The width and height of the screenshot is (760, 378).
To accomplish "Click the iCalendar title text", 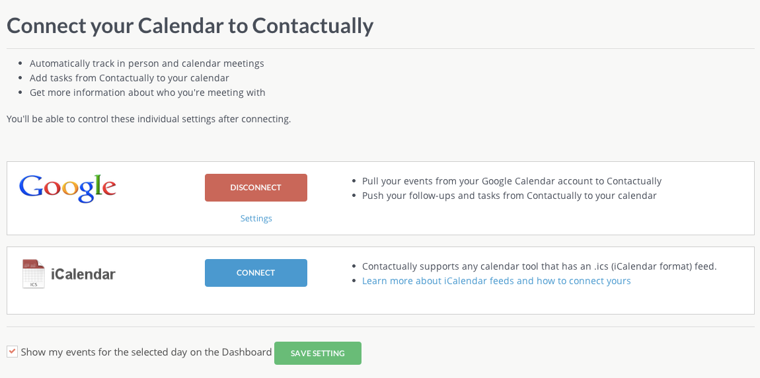I will click(83, 274).
